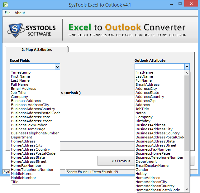Select HomeTelephoneNumber in Excel Fields list
The width and height of the screenshot is (200, 193).
point(35,170)
